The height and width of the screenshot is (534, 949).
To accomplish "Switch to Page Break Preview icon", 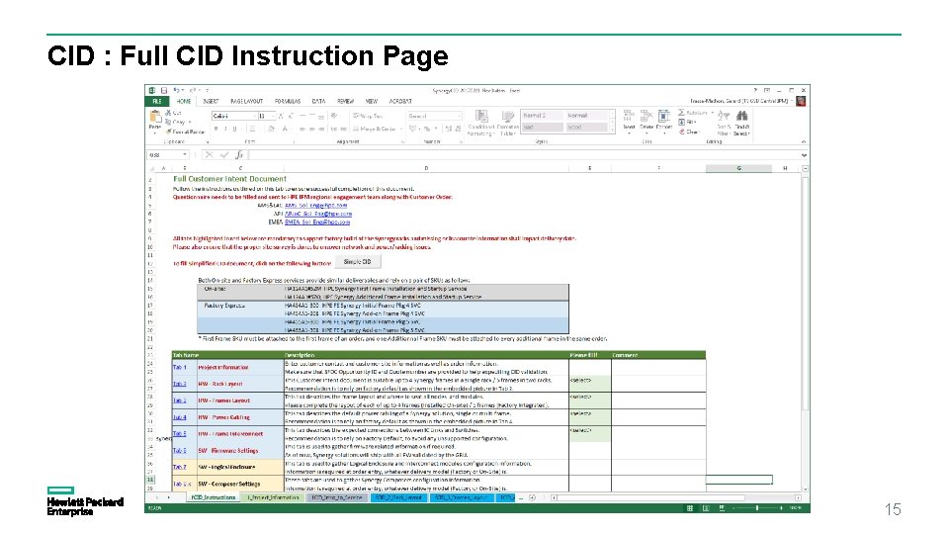I will pyautogui.click(x=722, y=508).
